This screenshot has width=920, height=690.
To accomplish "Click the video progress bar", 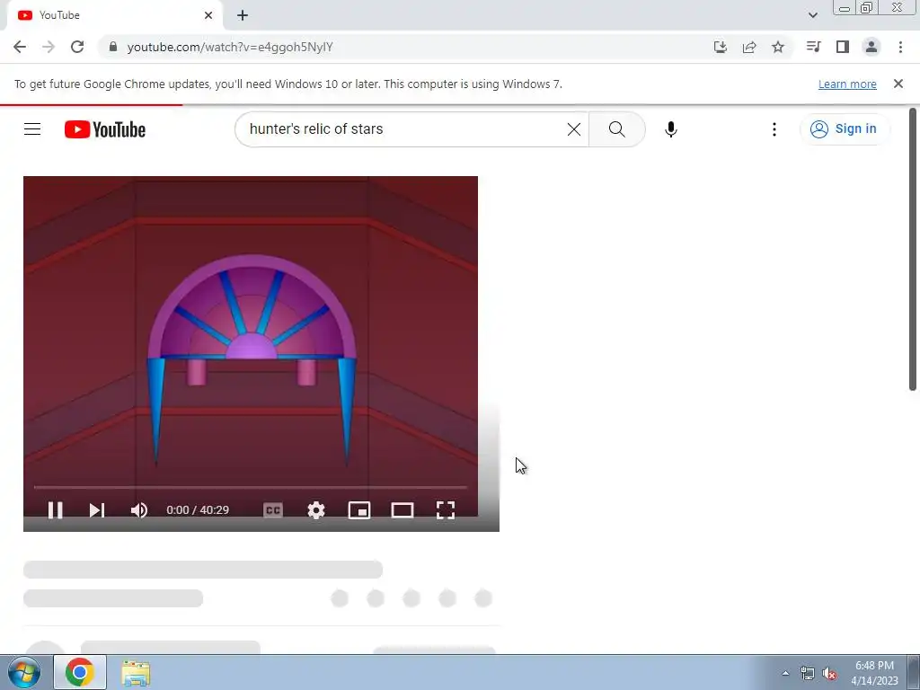I will pos(251,487).
